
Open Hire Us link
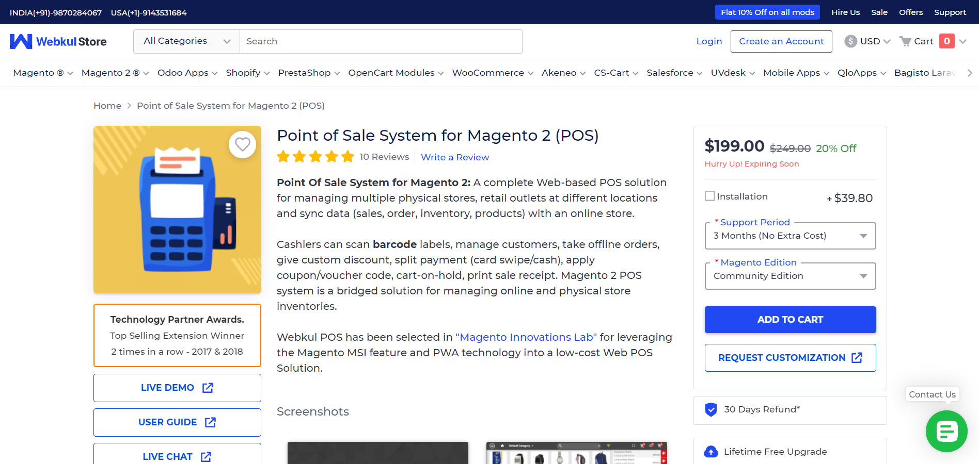[x=845, y=12]
